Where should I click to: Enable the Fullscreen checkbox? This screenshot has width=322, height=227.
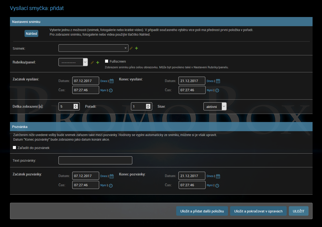pyautogui.click(x=107, y=61)
